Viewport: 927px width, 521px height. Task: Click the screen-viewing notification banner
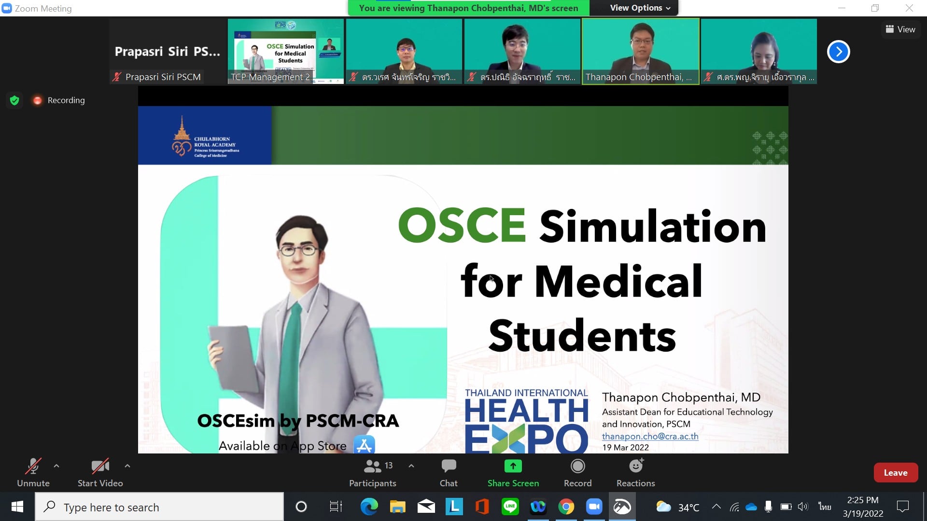(x=468, y=8)
